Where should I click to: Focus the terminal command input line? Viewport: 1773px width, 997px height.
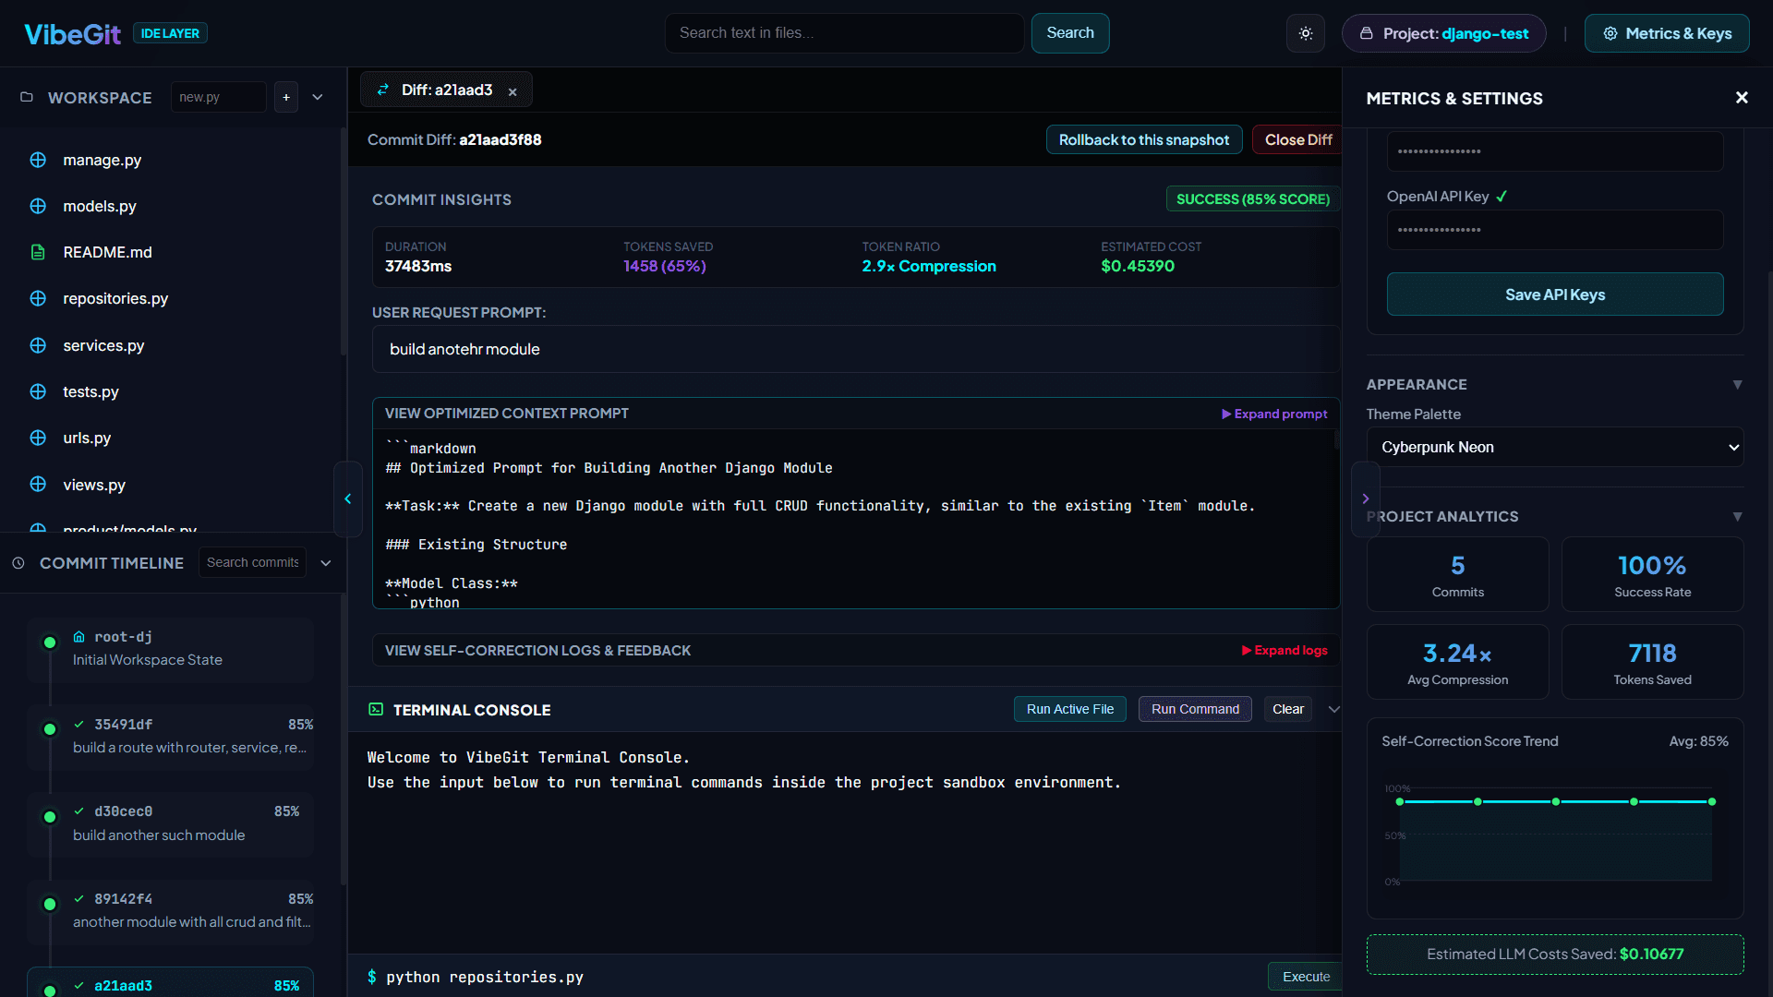822,977
